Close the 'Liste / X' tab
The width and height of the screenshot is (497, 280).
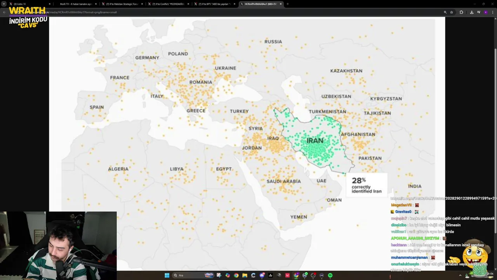point(50,4)
